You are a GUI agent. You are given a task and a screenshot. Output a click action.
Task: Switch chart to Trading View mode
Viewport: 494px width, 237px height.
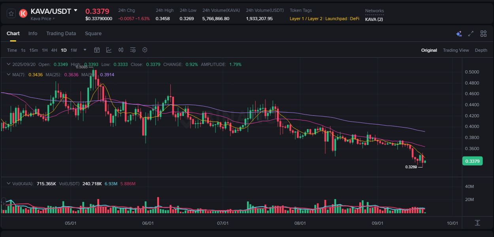point(456,50)
